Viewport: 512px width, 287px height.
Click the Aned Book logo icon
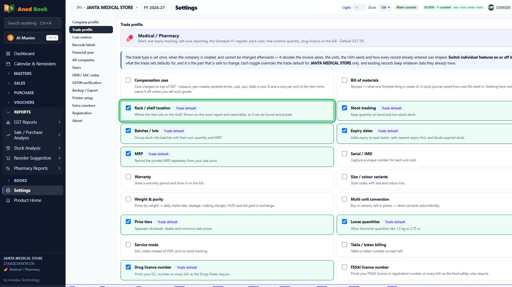tap(9, 8)
